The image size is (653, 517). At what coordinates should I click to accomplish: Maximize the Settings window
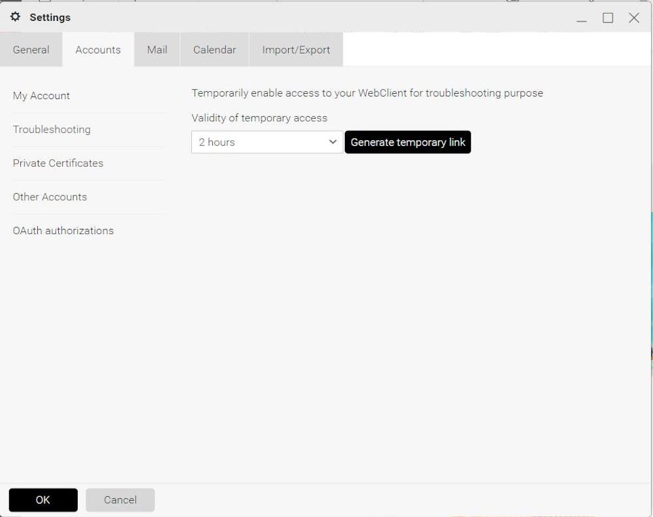click(608, 18)
